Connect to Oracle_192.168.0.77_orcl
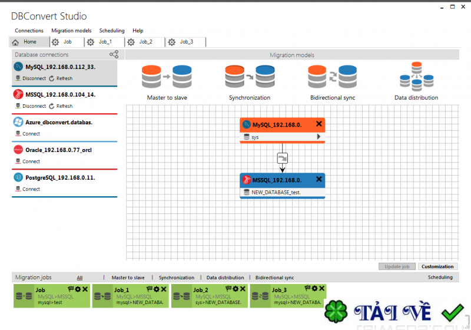This screenshot has width=471, height=330. point(28,161)
